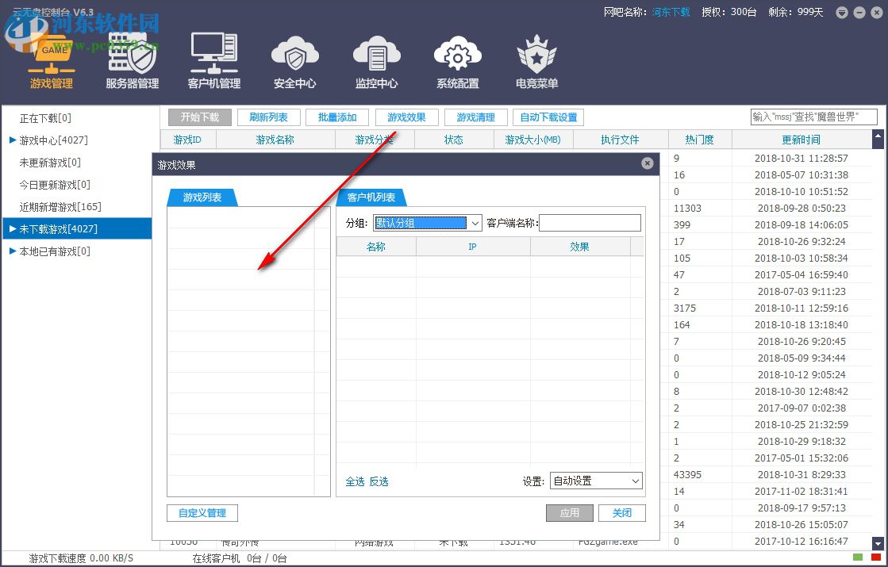Click the eye icon in the title bar
The image size is (888, 567).
point(841,13)
